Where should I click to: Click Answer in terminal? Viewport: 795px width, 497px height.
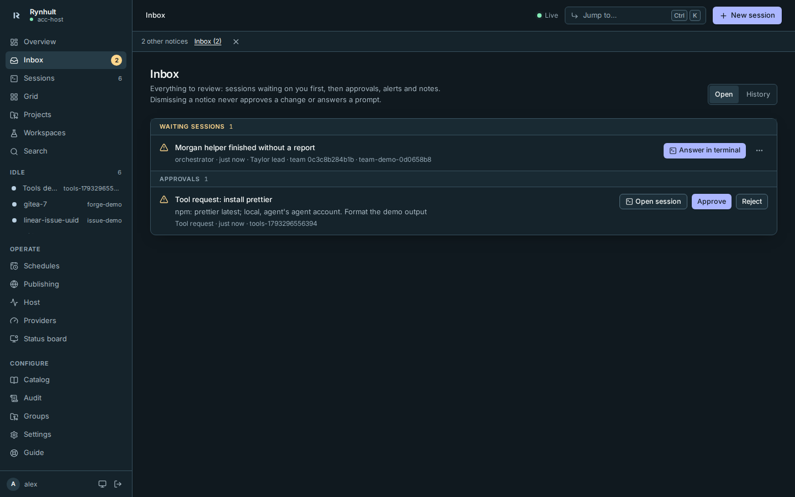[x=704, y=151]
